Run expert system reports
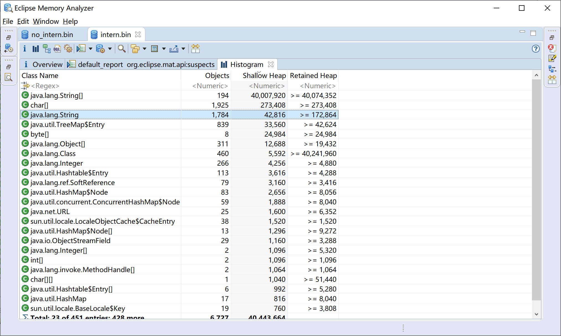The width and height of the screenshot is (561, 336). point(81,49)
